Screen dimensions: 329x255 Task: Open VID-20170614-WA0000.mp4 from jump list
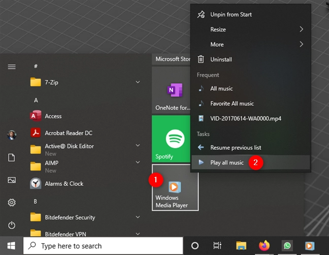[x=250, y=118]
